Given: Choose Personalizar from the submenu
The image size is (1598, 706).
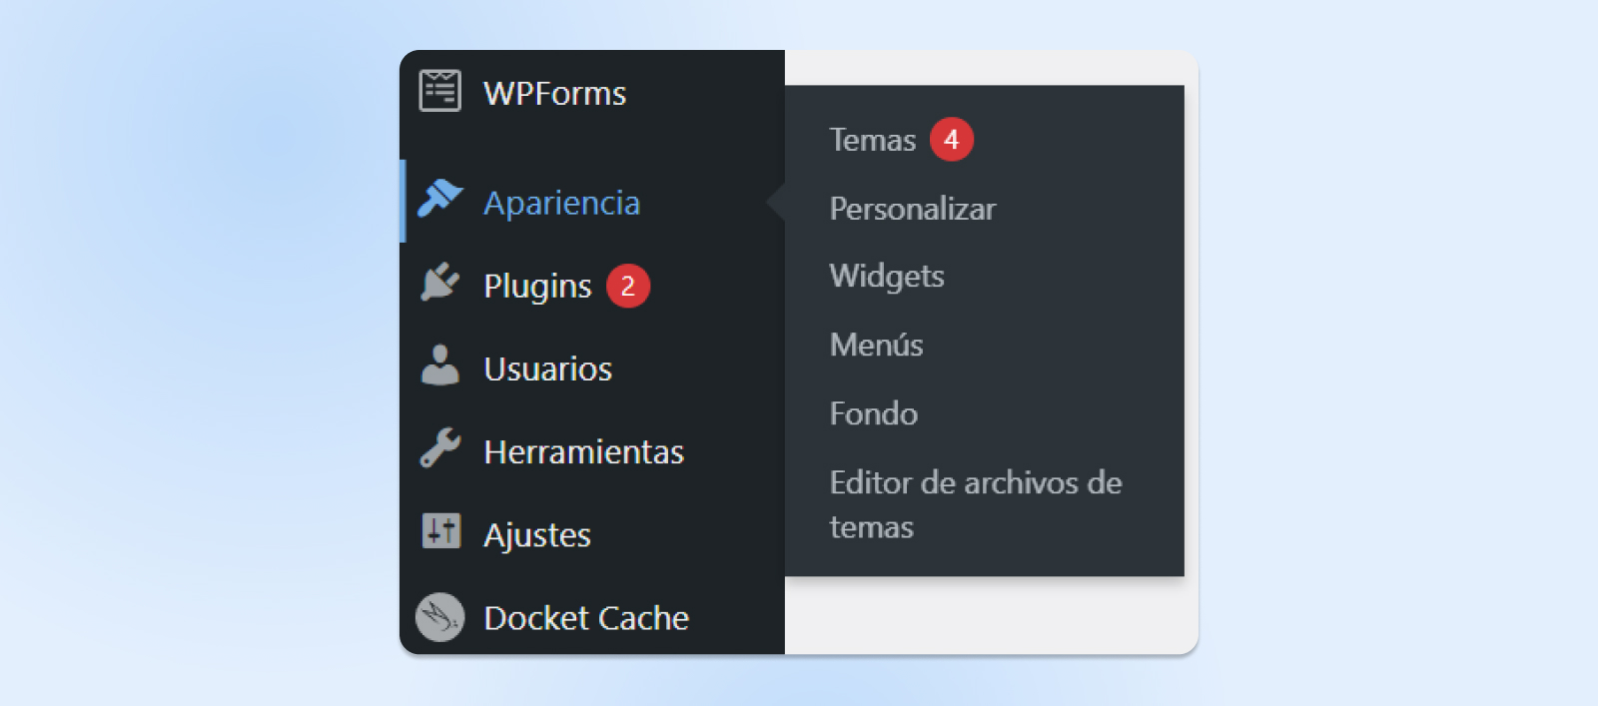Looking at the screenshot, I should click(912, 209).
